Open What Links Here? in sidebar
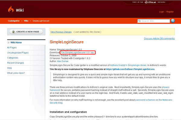Viewport: 181px width, 120px height. coord(16,73)
